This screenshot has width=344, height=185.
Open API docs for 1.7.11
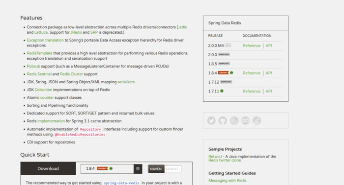(269, 92)
